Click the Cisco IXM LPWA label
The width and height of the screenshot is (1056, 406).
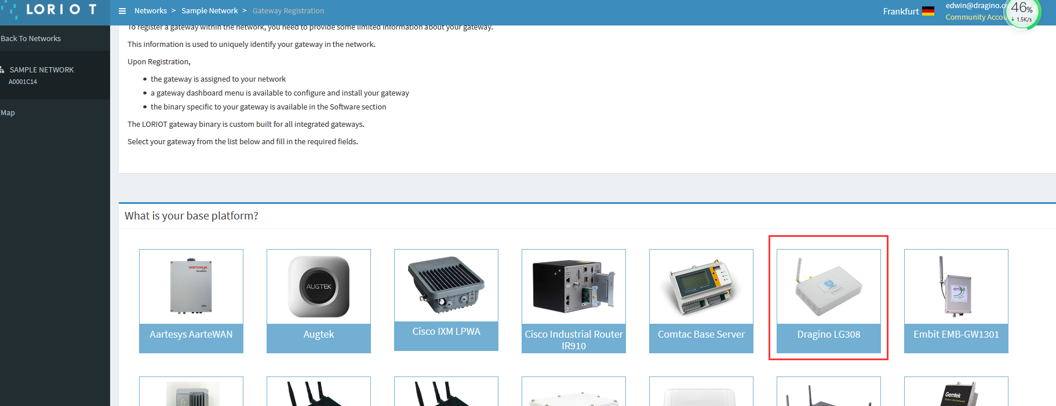coord(446,332)
